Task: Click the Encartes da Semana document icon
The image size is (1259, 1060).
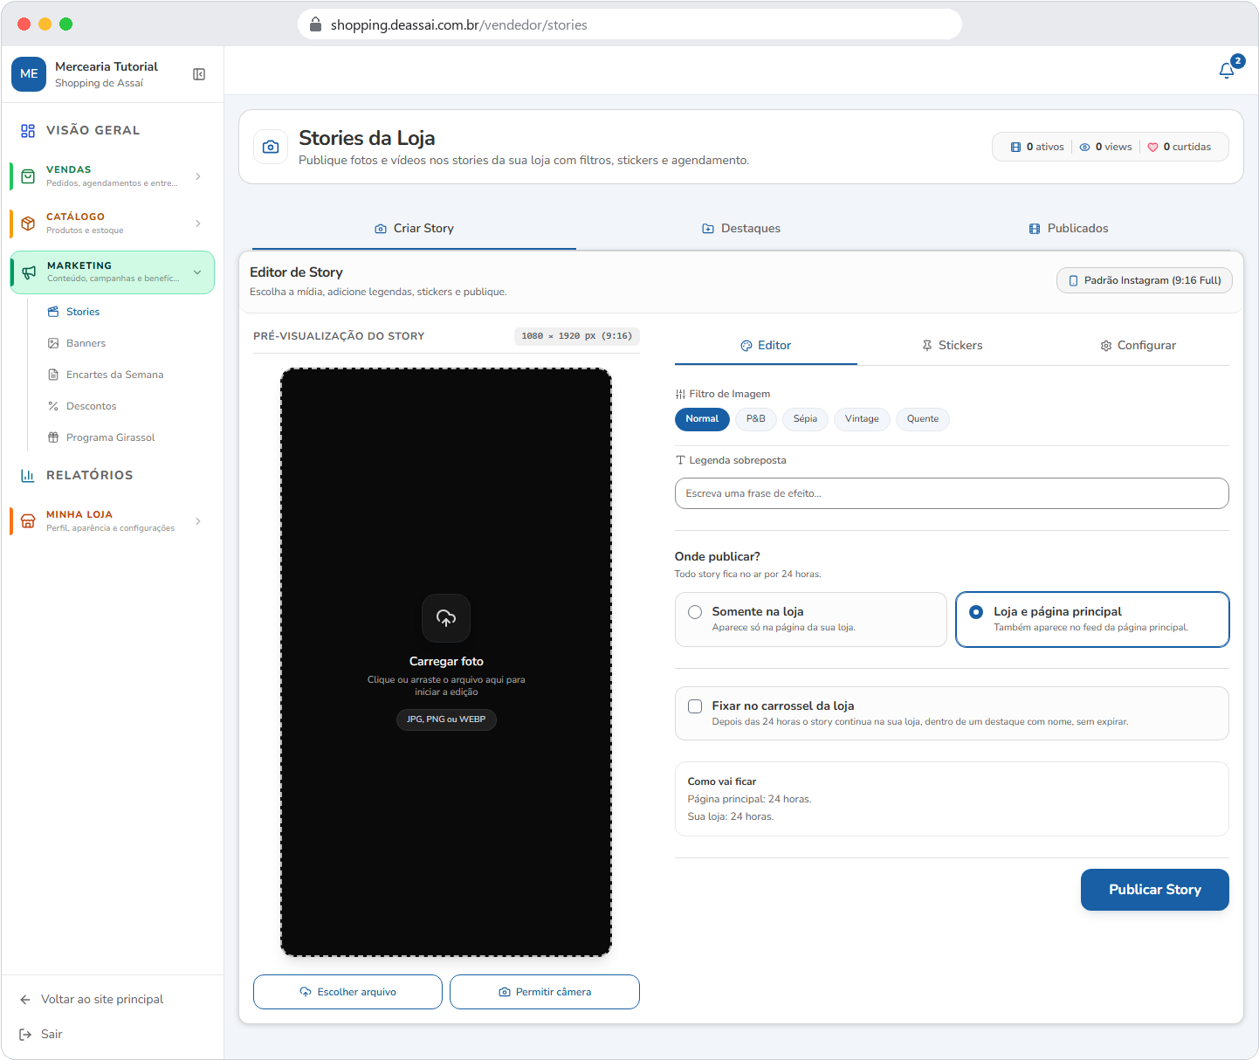Action: [53, 375]
